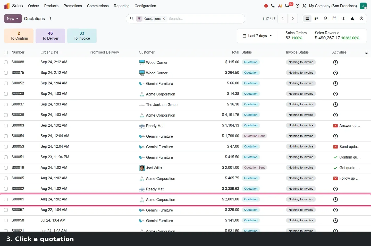Click the To Invoice card

point(82,36)
